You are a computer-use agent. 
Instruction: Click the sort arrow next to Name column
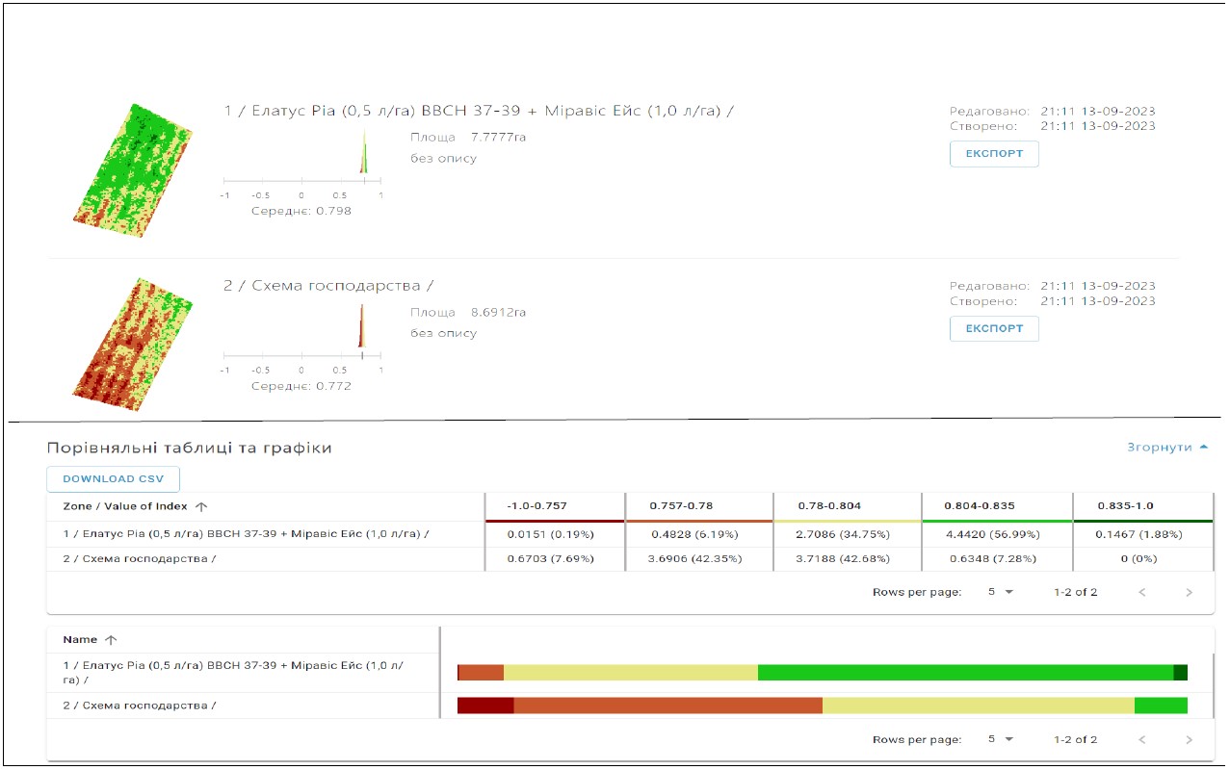(x=110, y=639)
